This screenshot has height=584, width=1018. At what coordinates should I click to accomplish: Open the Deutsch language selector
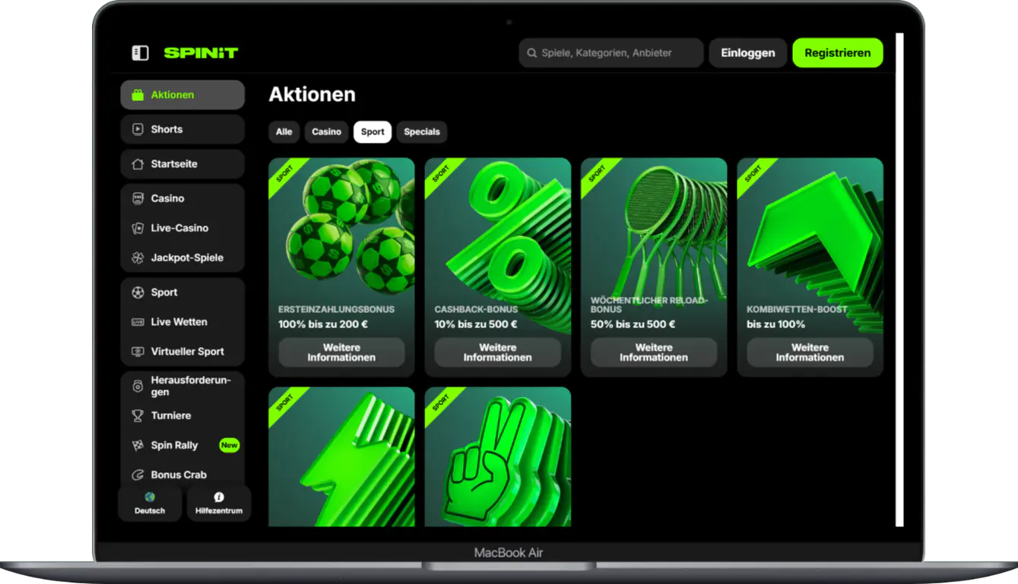click(150, 503)
